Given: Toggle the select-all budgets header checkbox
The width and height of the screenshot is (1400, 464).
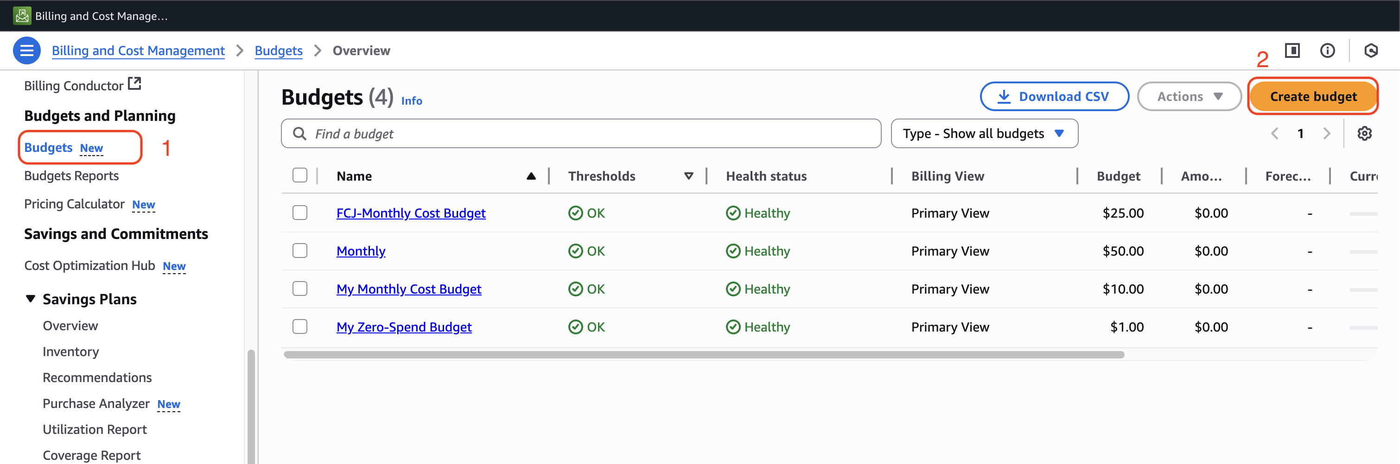Looking at the screenshot, I should [300, 176].
